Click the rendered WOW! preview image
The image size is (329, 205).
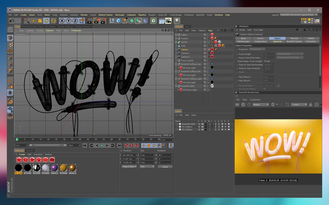(x=278, y=146)
